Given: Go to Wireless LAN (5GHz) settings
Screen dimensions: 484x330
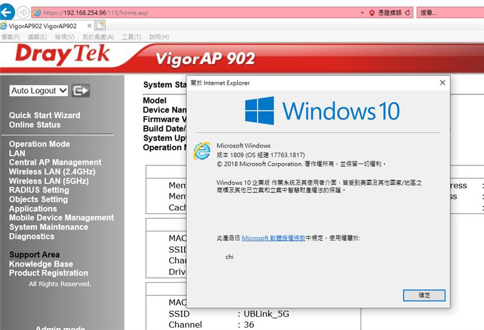Looking at the screenshot, I should tap(48, 181).
